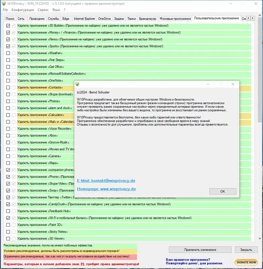Click the Применить изменения button

(200, 250)
